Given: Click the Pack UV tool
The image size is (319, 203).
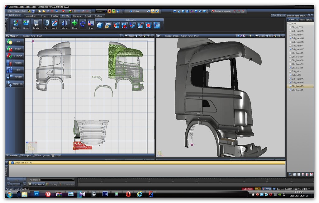Looking at the screenshot, I should click(x=15, y=69).
